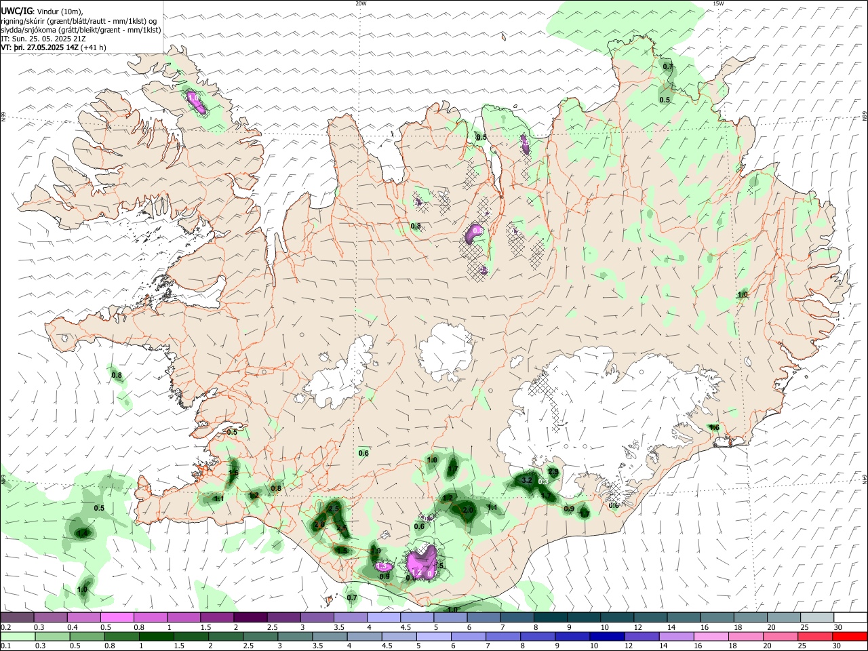Click the '1.5' label in the upper legend row
Viewport: 868px width, 651px height.
[205, 627]
